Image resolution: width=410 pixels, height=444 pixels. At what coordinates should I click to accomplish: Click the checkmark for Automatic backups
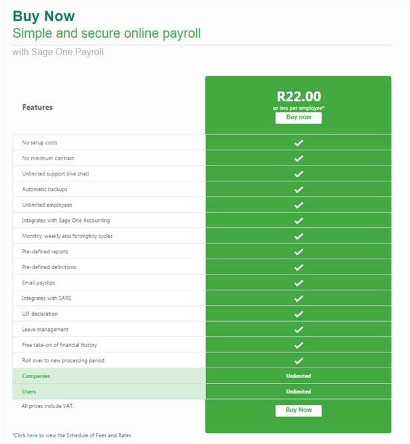[x=298, y=189]
